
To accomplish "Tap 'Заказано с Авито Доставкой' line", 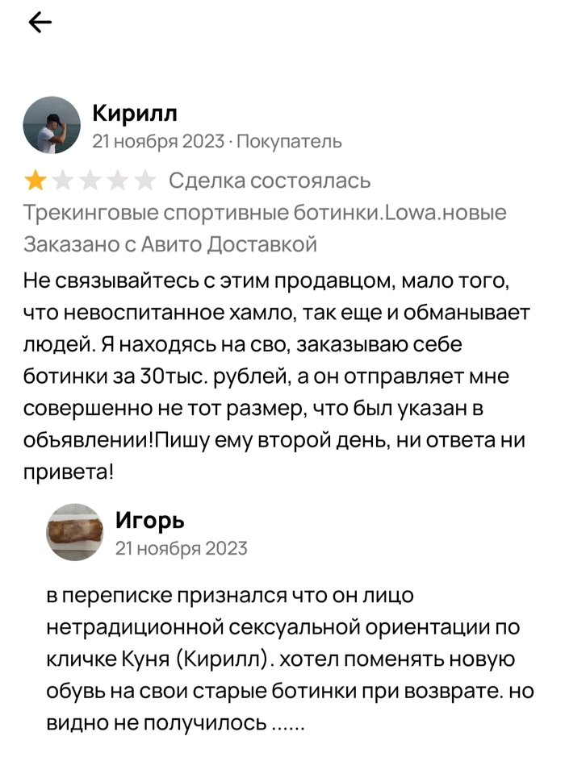I will pos(170,244).
